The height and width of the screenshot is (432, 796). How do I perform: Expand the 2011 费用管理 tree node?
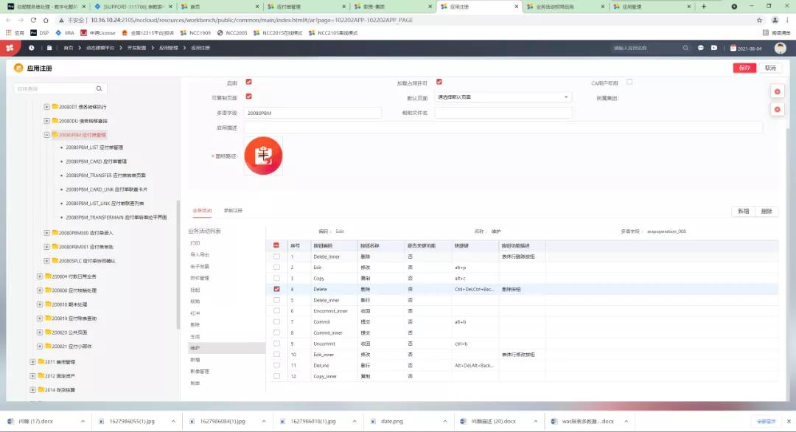(x=32, y=362)
